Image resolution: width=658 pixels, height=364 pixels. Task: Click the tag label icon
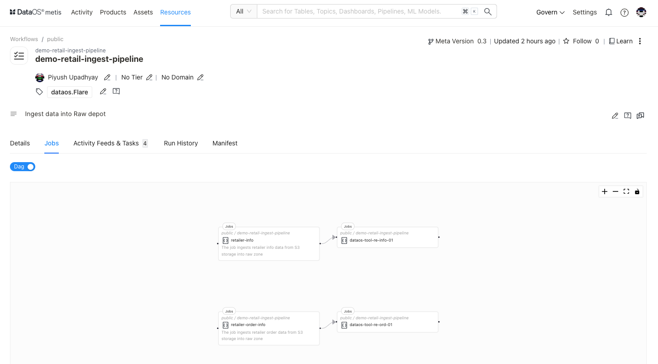(x=39, y=92)
